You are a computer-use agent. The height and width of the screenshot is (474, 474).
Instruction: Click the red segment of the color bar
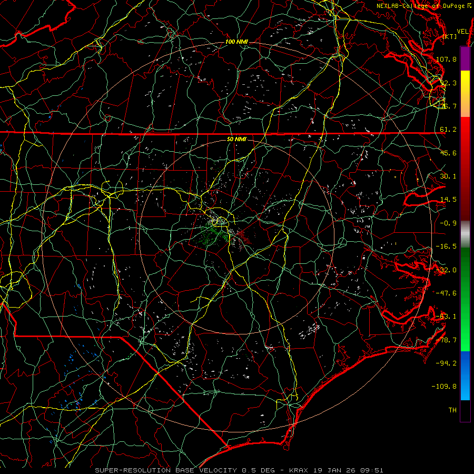[465, 169]
